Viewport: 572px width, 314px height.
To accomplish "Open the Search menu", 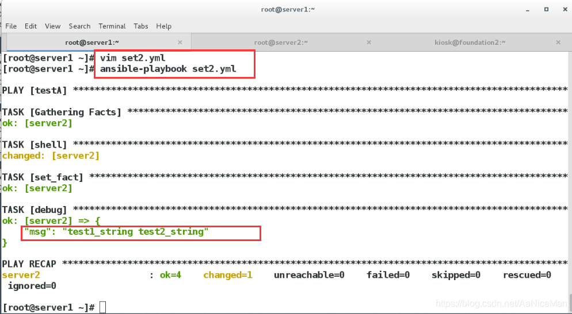I will coord(79,26).
